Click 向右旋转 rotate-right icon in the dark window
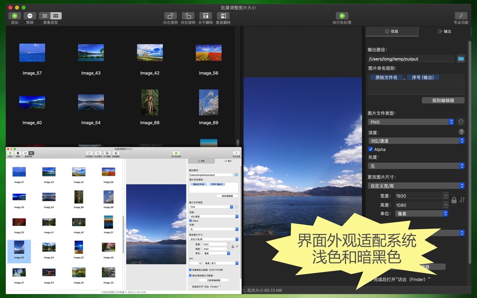The width and height of the screenshot is (477, 298). coord(188,16)
